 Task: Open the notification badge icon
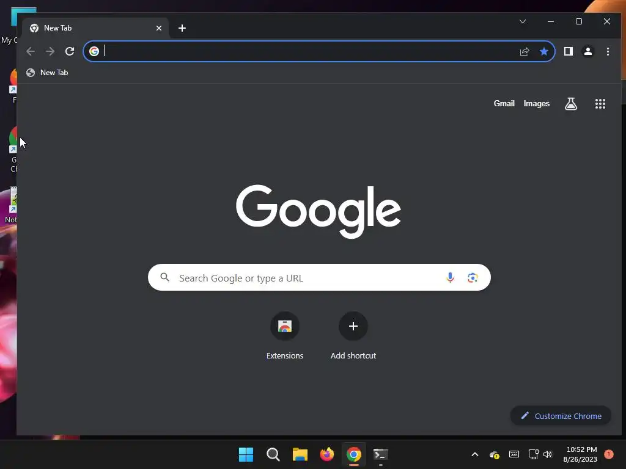pos(609,454)
